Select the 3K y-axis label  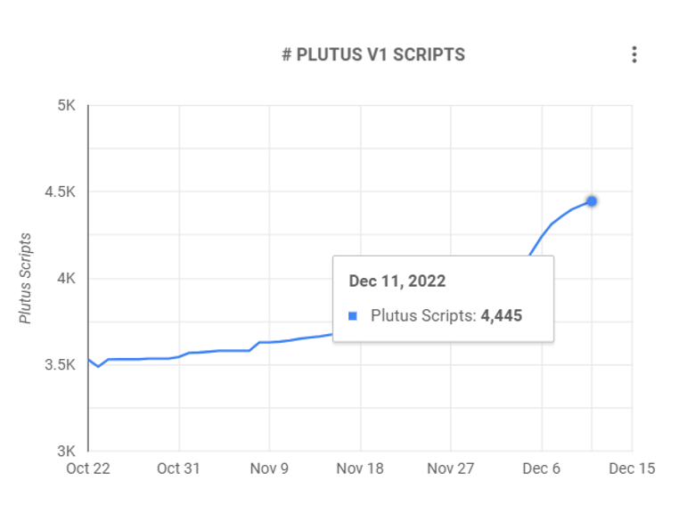click(67, 451)
